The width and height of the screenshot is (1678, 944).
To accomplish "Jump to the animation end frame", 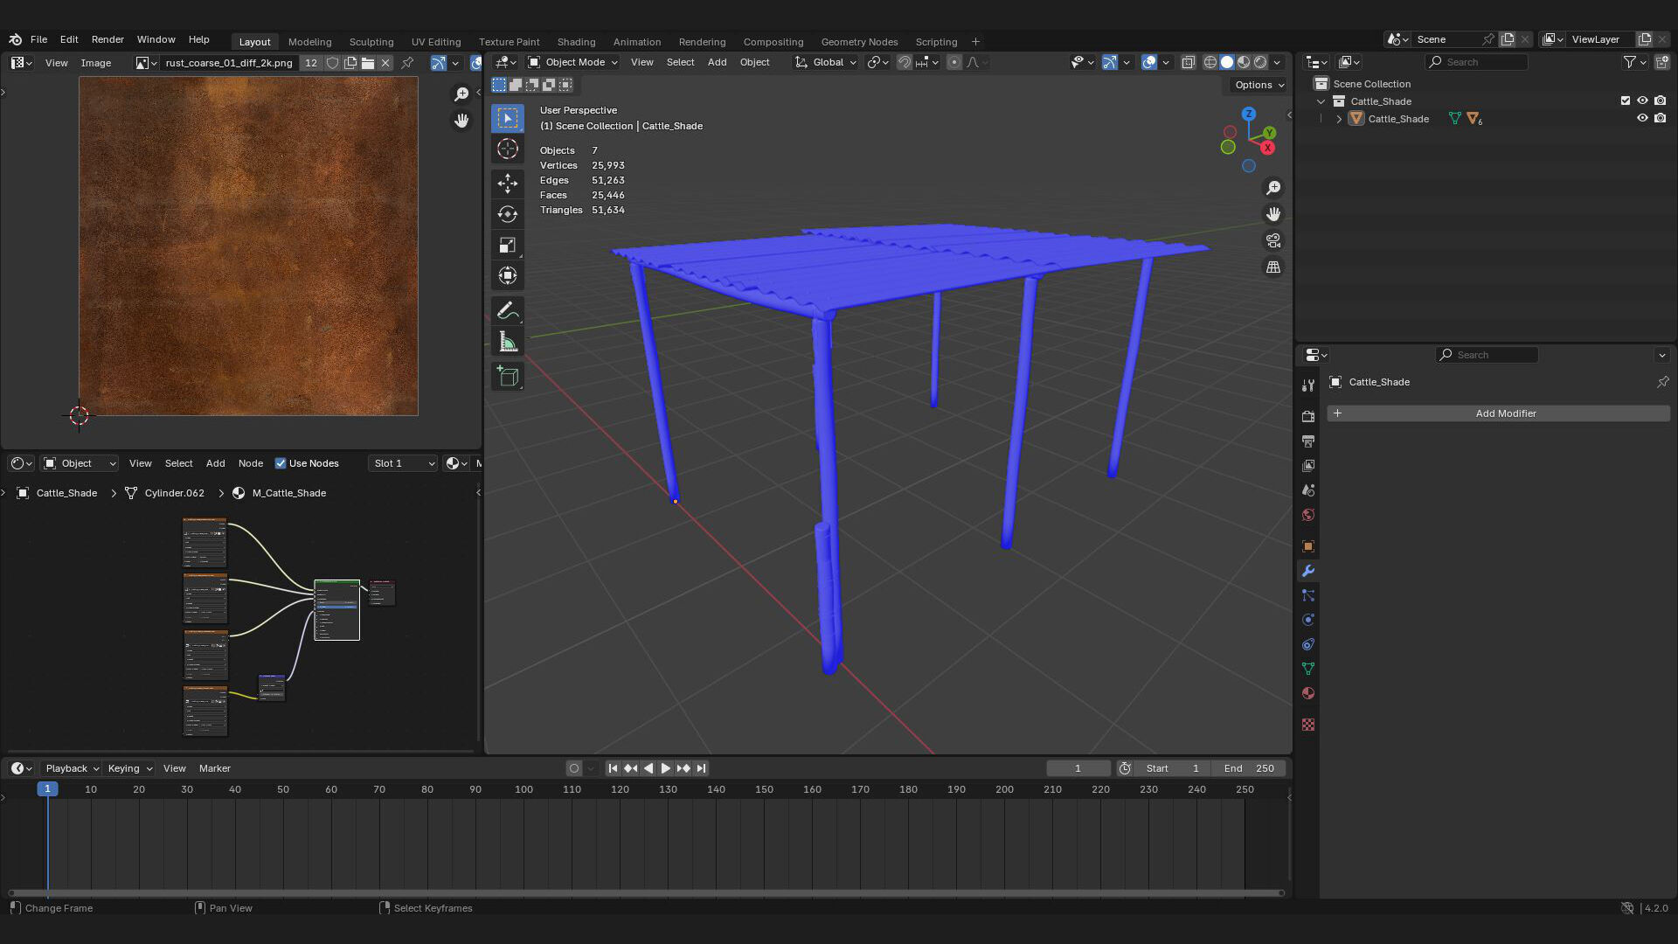I will tap(701, 768).
